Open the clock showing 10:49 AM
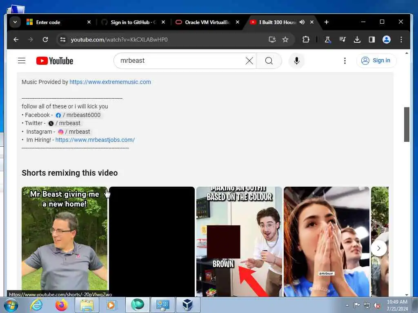Screen dimensions: 418x313 click(x=397, y=305)
